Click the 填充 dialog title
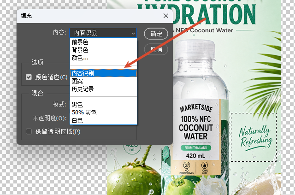The height and width of the screenshot is (195, 295). point(26,16)
